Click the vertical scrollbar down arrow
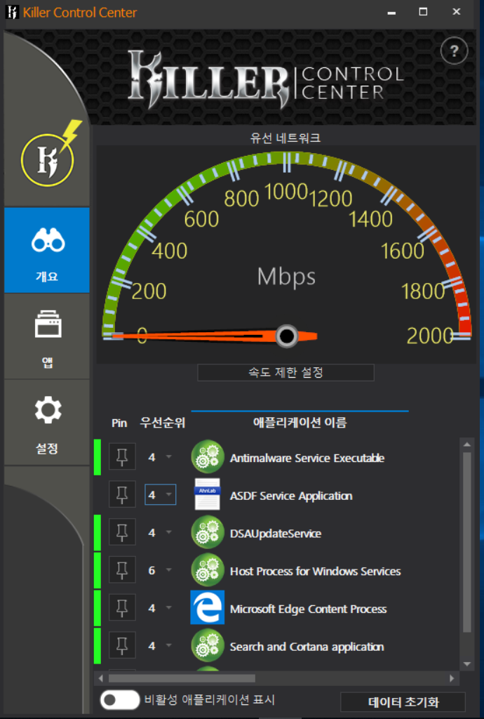The width and height of the screenshot is (484, 719). click(467, 664)
